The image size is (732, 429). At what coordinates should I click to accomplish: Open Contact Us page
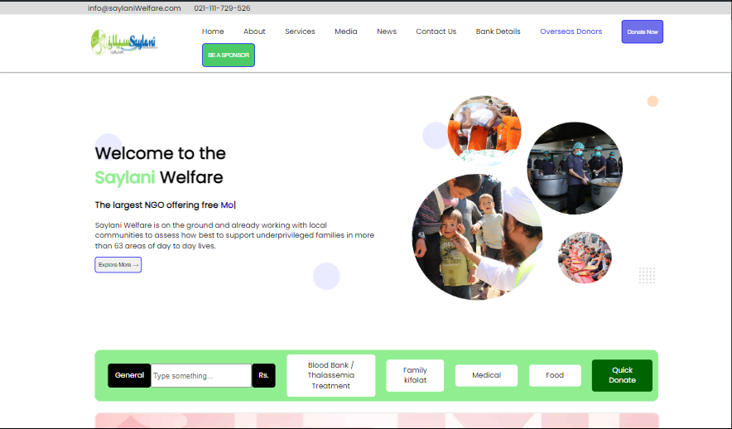(436, 31)
